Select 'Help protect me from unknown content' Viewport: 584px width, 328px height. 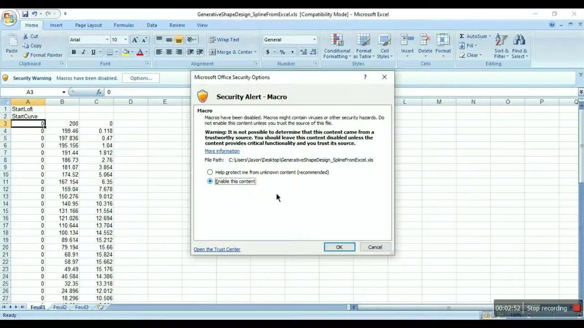210,172
